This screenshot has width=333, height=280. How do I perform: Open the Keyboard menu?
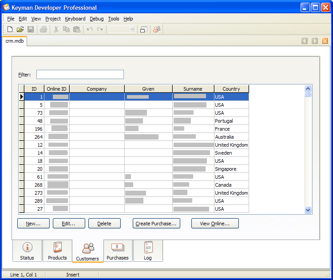coord(75,19)
